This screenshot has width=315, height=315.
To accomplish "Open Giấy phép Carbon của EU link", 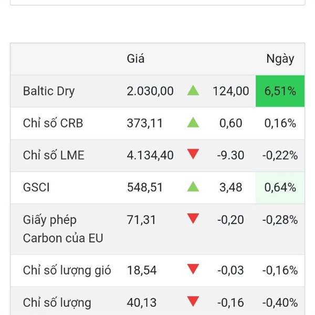I will [63, 229].
